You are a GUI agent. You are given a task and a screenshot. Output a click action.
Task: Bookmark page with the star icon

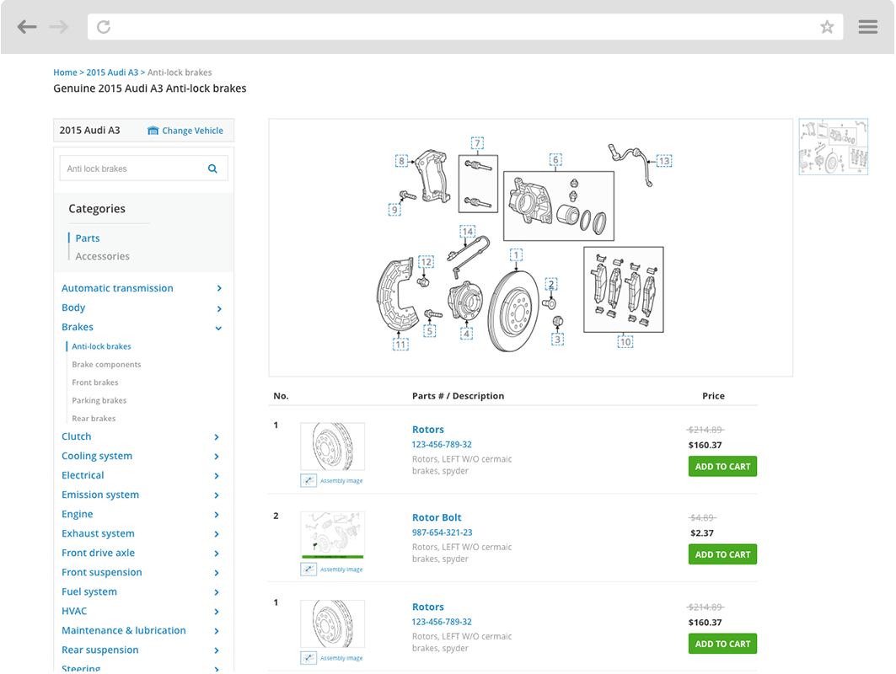pyautogui.click(x=827, y=27)
